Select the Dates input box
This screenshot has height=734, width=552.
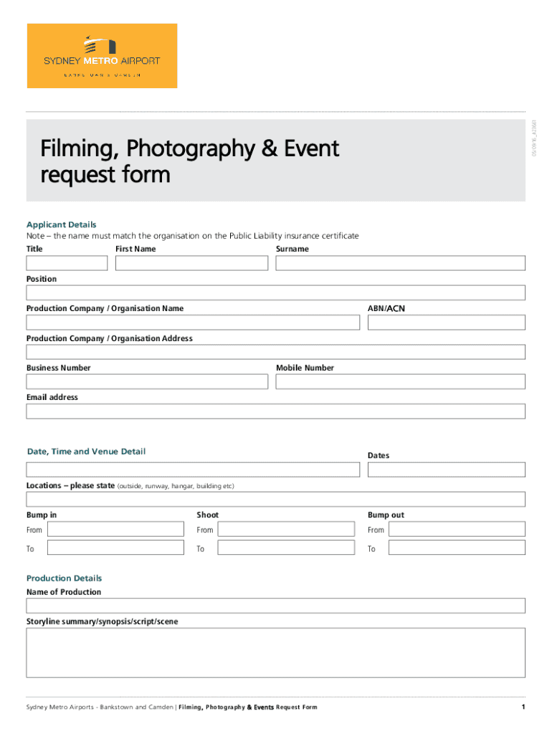[446, 470]
